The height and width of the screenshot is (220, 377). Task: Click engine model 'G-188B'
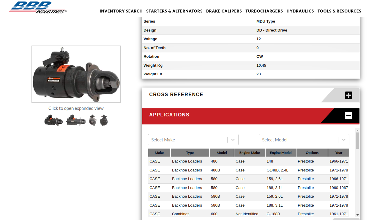(273, 214)
